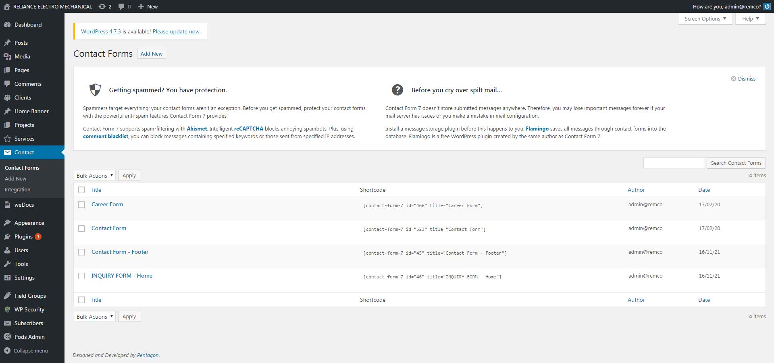
Task: Open the Flamingo plugin link
Action: tap(537, 129)
